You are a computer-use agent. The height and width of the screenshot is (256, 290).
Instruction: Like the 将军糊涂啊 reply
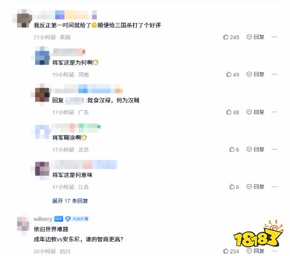234,149
